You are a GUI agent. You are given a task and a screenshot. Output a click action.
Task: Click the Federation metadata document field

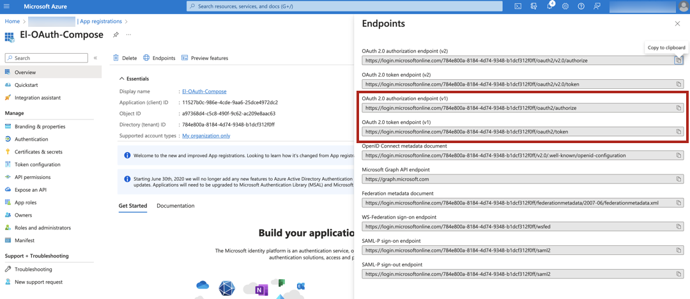click(523, 203)
